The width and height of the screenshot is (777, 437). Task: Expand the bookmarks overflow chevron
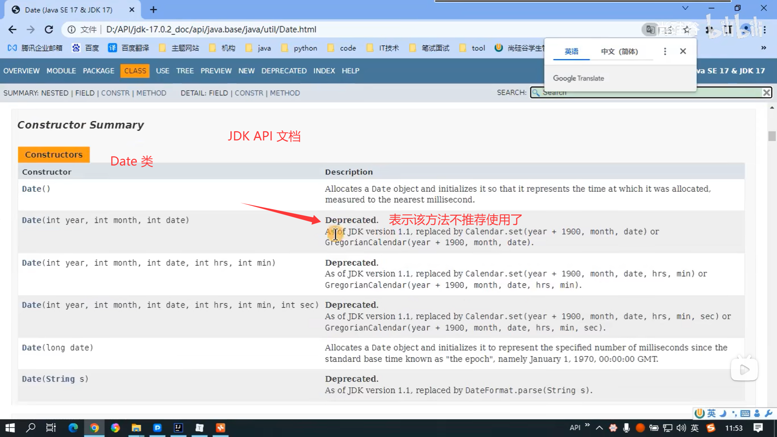[x=764, y=48]
